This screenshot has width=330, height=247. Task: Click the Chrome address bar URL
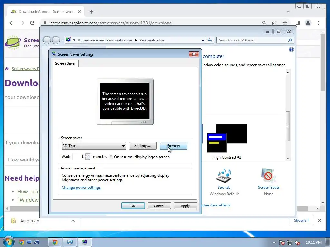click(x=111, y=23)
